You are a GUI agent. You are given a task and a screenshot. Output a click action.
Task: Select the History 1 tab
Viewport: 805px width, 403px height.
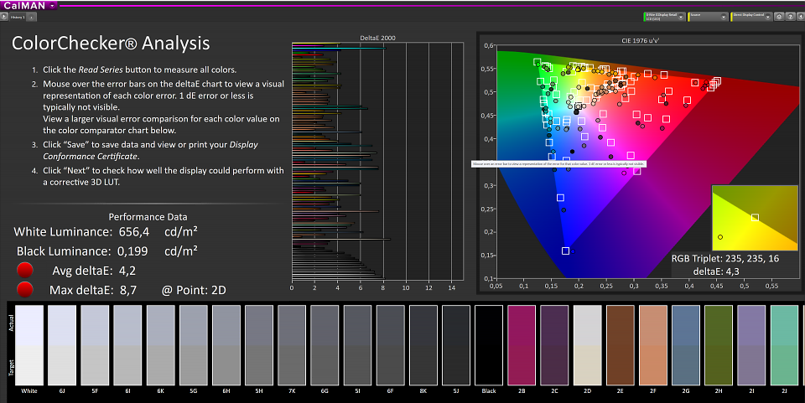[18, 17]
